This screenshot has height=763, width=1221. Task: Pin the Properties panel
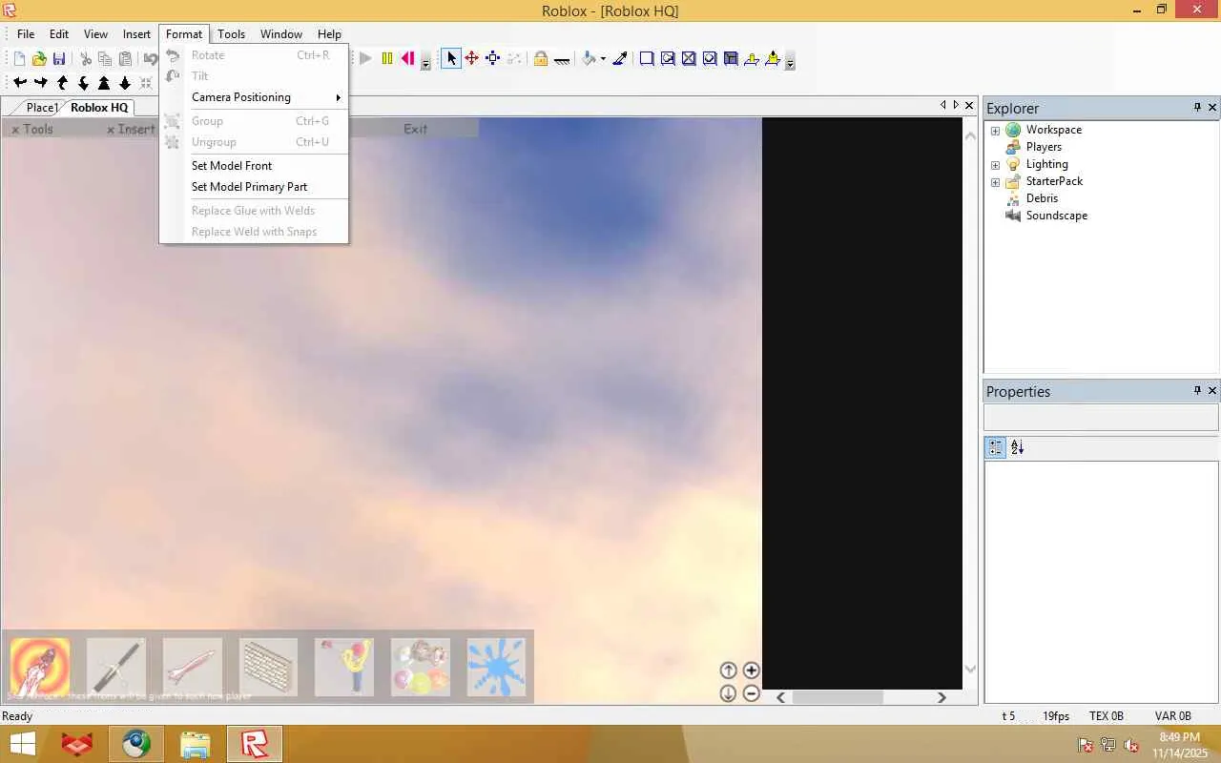pyautogui.click(x=1197, y=391)
